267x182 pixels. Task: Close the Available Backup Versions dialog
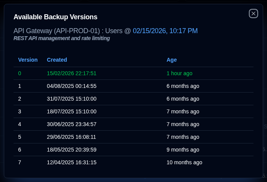pos(253,13)
